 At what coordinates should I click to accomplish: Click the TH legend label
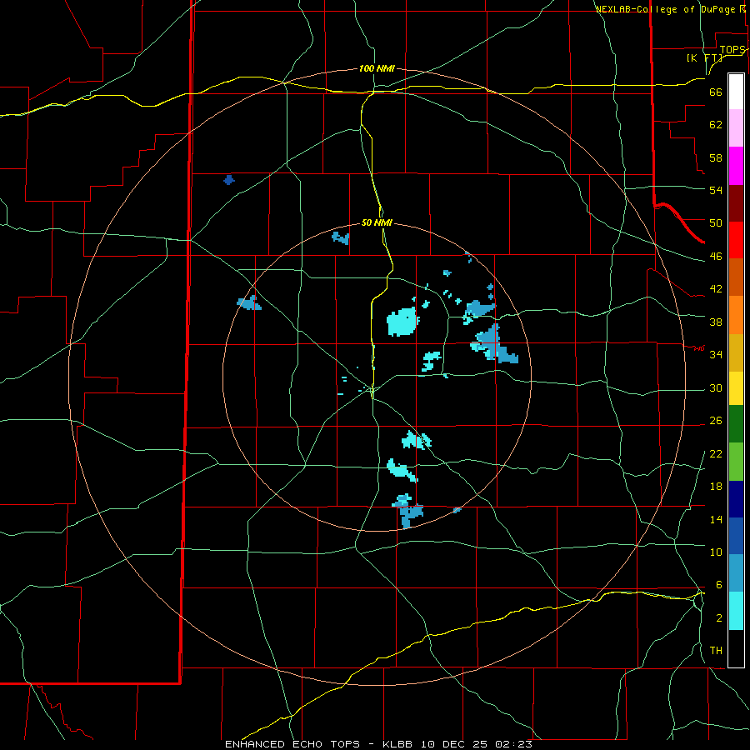(716, 651)
